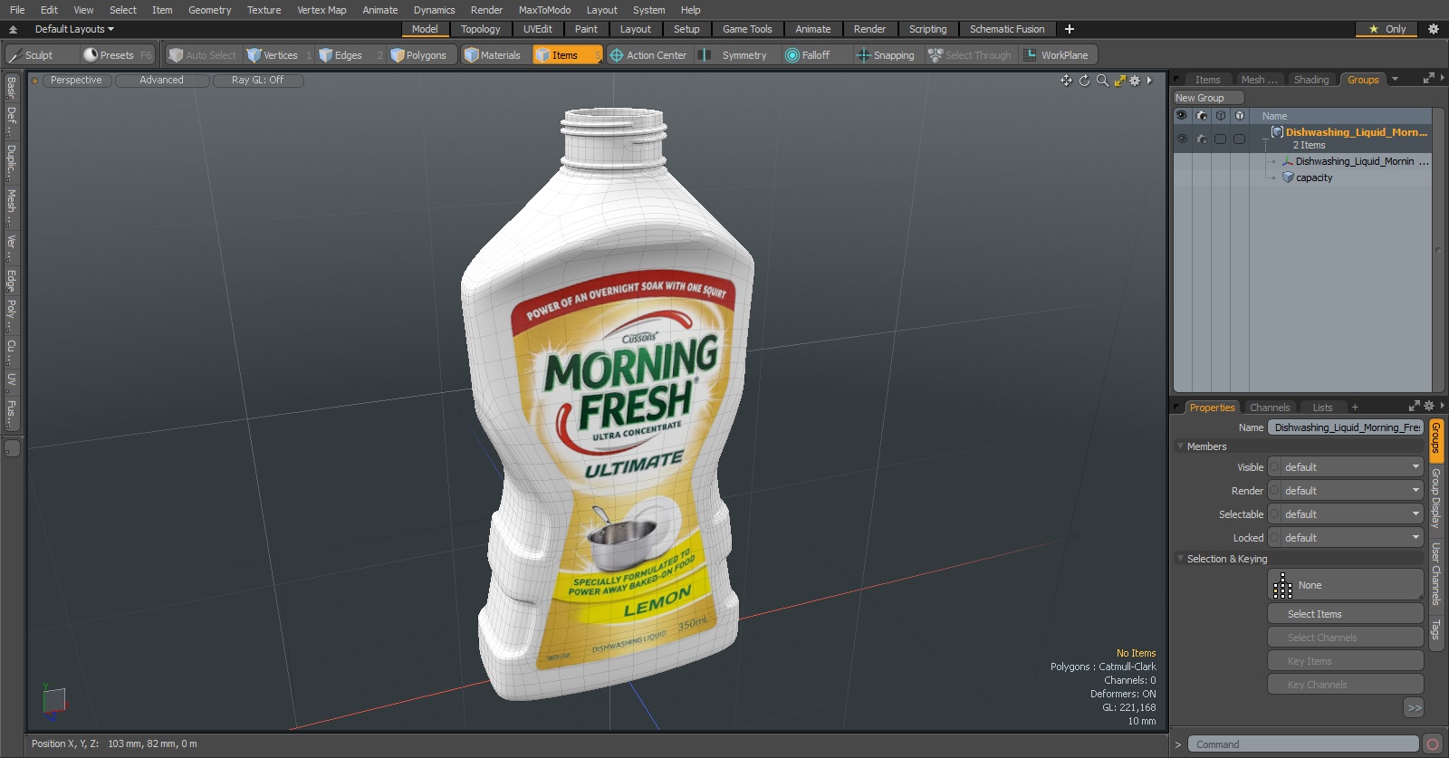Viewport: 1449px width, 758px height.
Task: Switch to the Topology layout tab
Action: [x=480, y=29]
